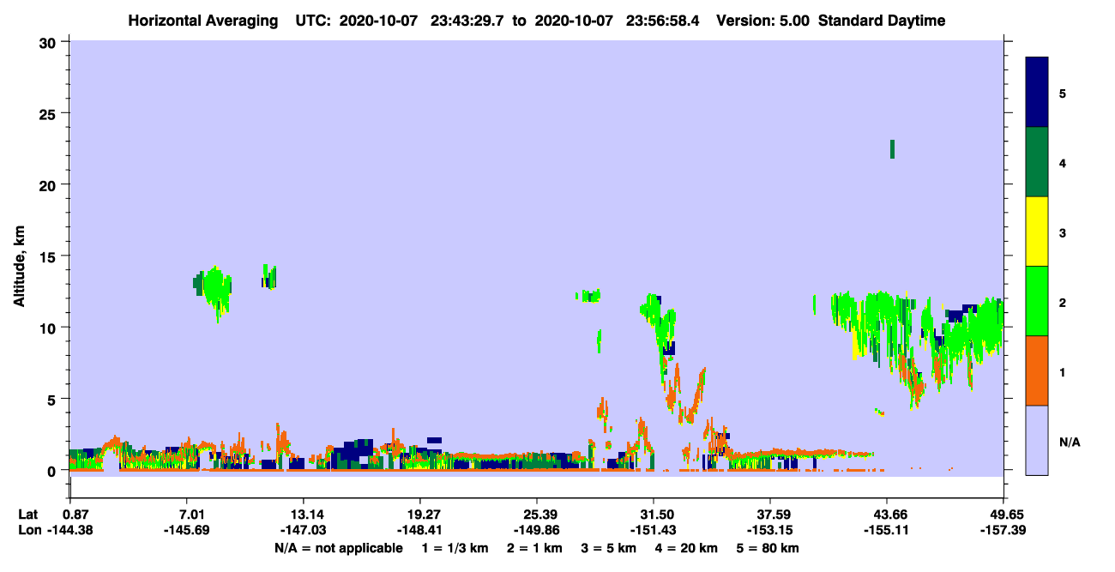Click the lavender N/A colorbar segment

pyautogui.click(x=1037, y=440)
